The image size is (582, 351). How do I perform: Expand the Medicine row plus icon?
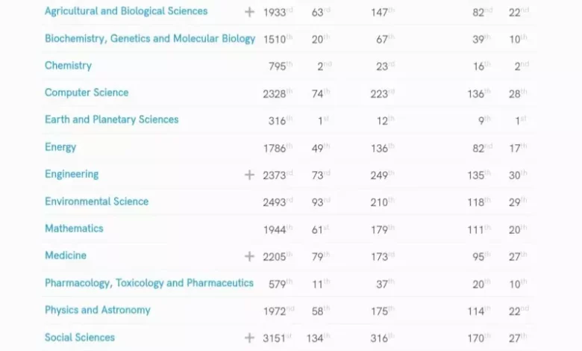[249, 256]
